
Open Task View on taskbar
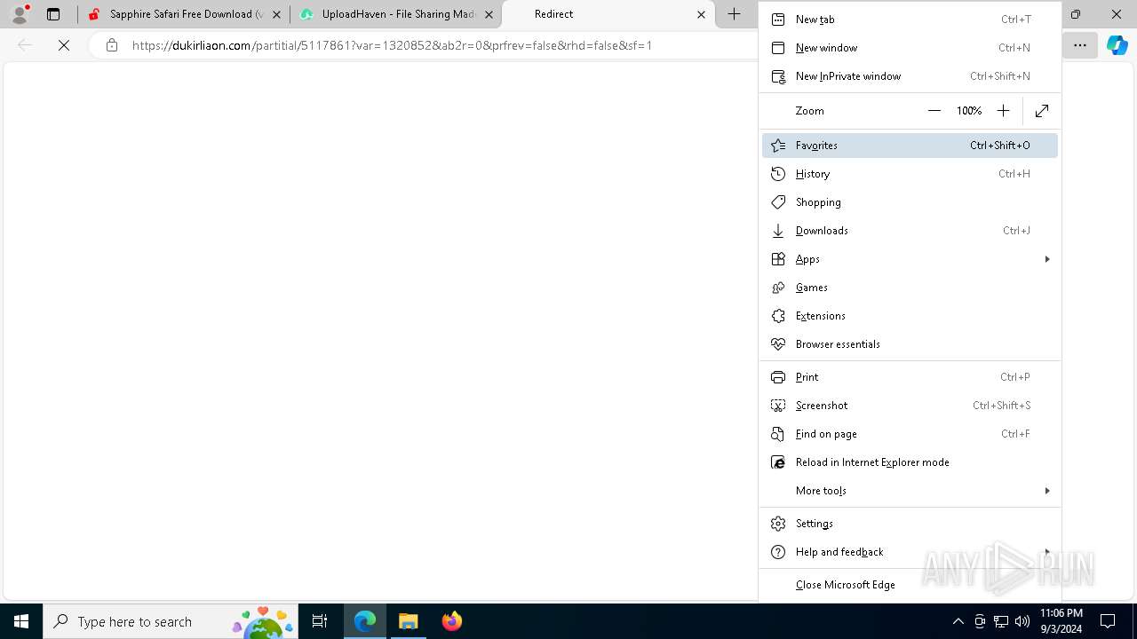point(320,621)
